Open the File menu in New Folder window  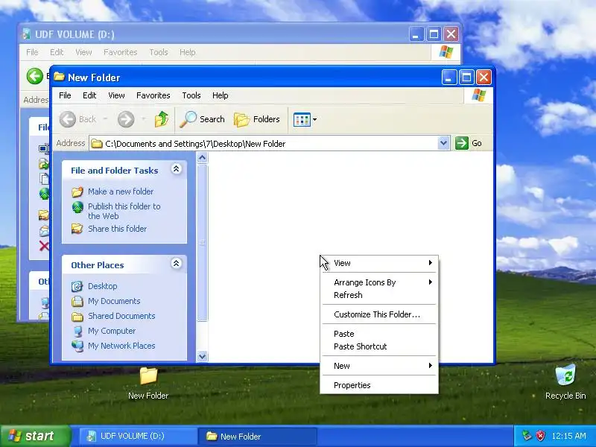pos(65,95)
